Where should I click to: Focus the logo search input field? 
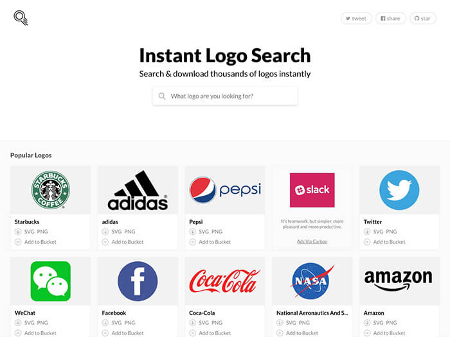click(x=225, y=96)
